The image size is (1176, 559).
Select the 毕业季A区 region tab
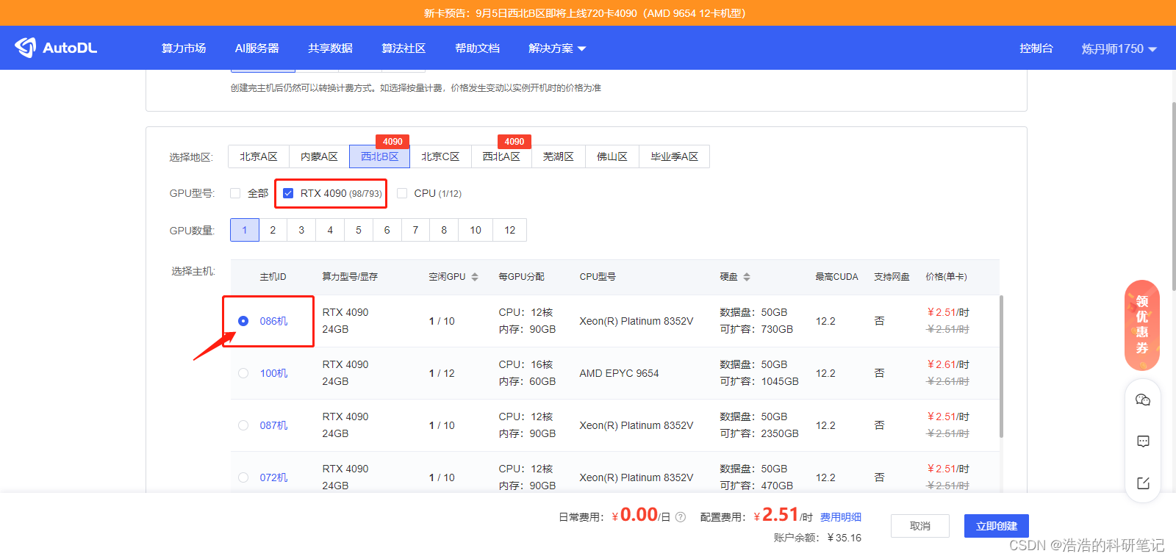(x=674, y=156)
